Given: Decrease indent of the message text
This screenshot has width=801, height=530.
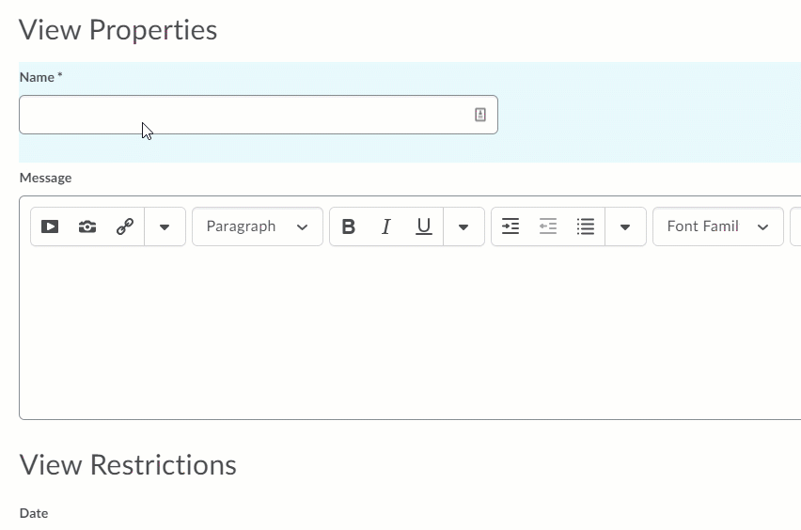Looking at the screenshot, I should click(x=547, y=226).
